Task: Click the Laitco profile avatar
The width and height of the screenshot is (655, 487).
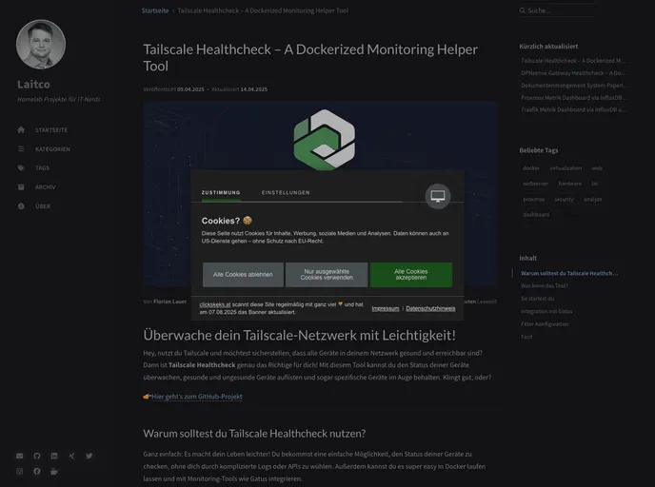Action: (41, 45)
